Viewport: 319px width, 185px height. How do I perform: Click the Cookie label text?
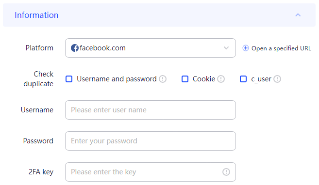(204, 79)
